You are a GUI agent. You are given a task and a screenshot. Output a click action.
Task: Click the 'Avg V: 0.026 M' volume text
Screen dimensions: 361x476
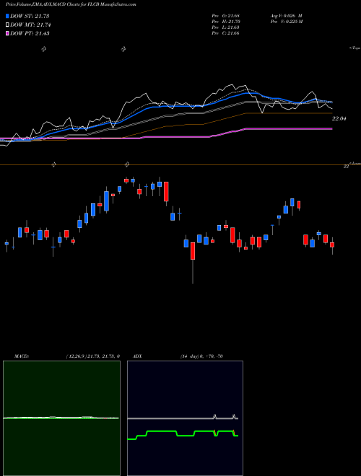point(285,16)
